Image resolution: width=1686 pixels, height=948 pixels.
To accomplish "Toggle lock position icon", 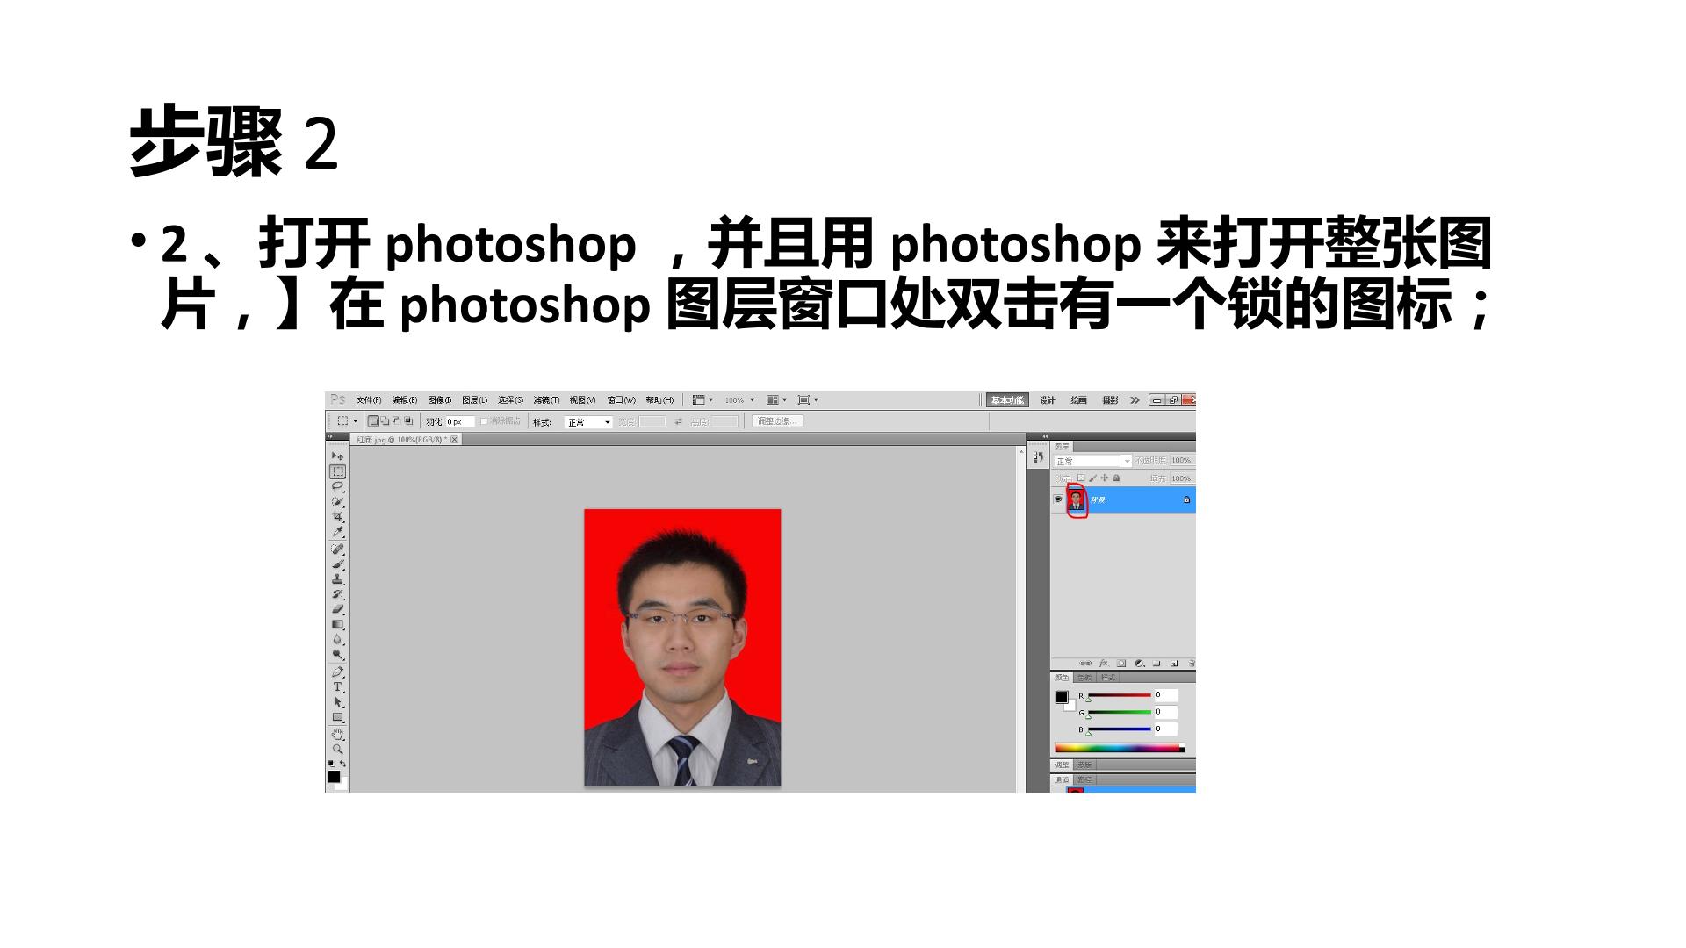I will [1105, 478].
